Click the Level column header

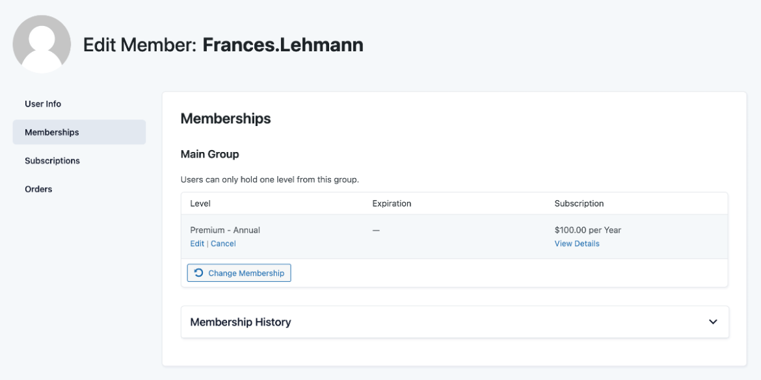(199, 203)
